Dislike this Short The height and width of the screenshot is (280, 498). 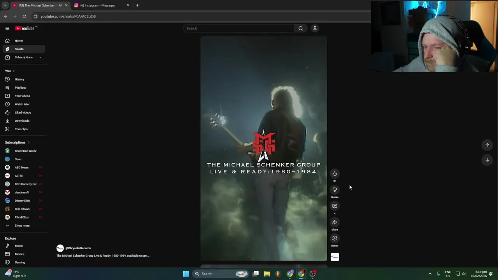tap(335, 190)
